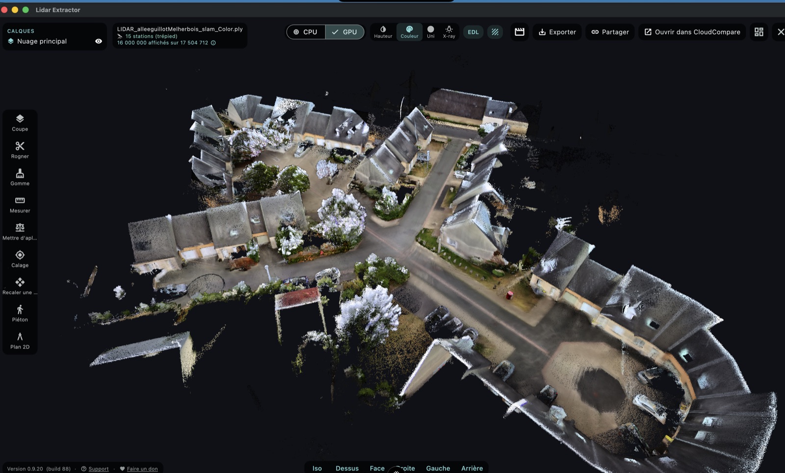The image size is (785, 473).
Task: Click the 15 stations (trépied) text
Action: pos(151,36)
